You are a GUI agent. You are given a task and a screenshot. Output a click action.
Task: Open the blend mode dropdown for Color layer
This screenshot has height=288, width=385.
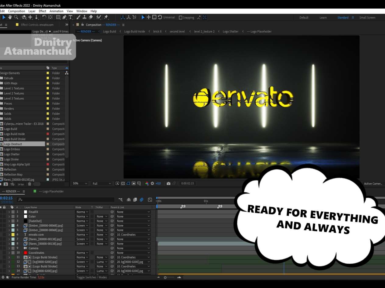point(82,217)
